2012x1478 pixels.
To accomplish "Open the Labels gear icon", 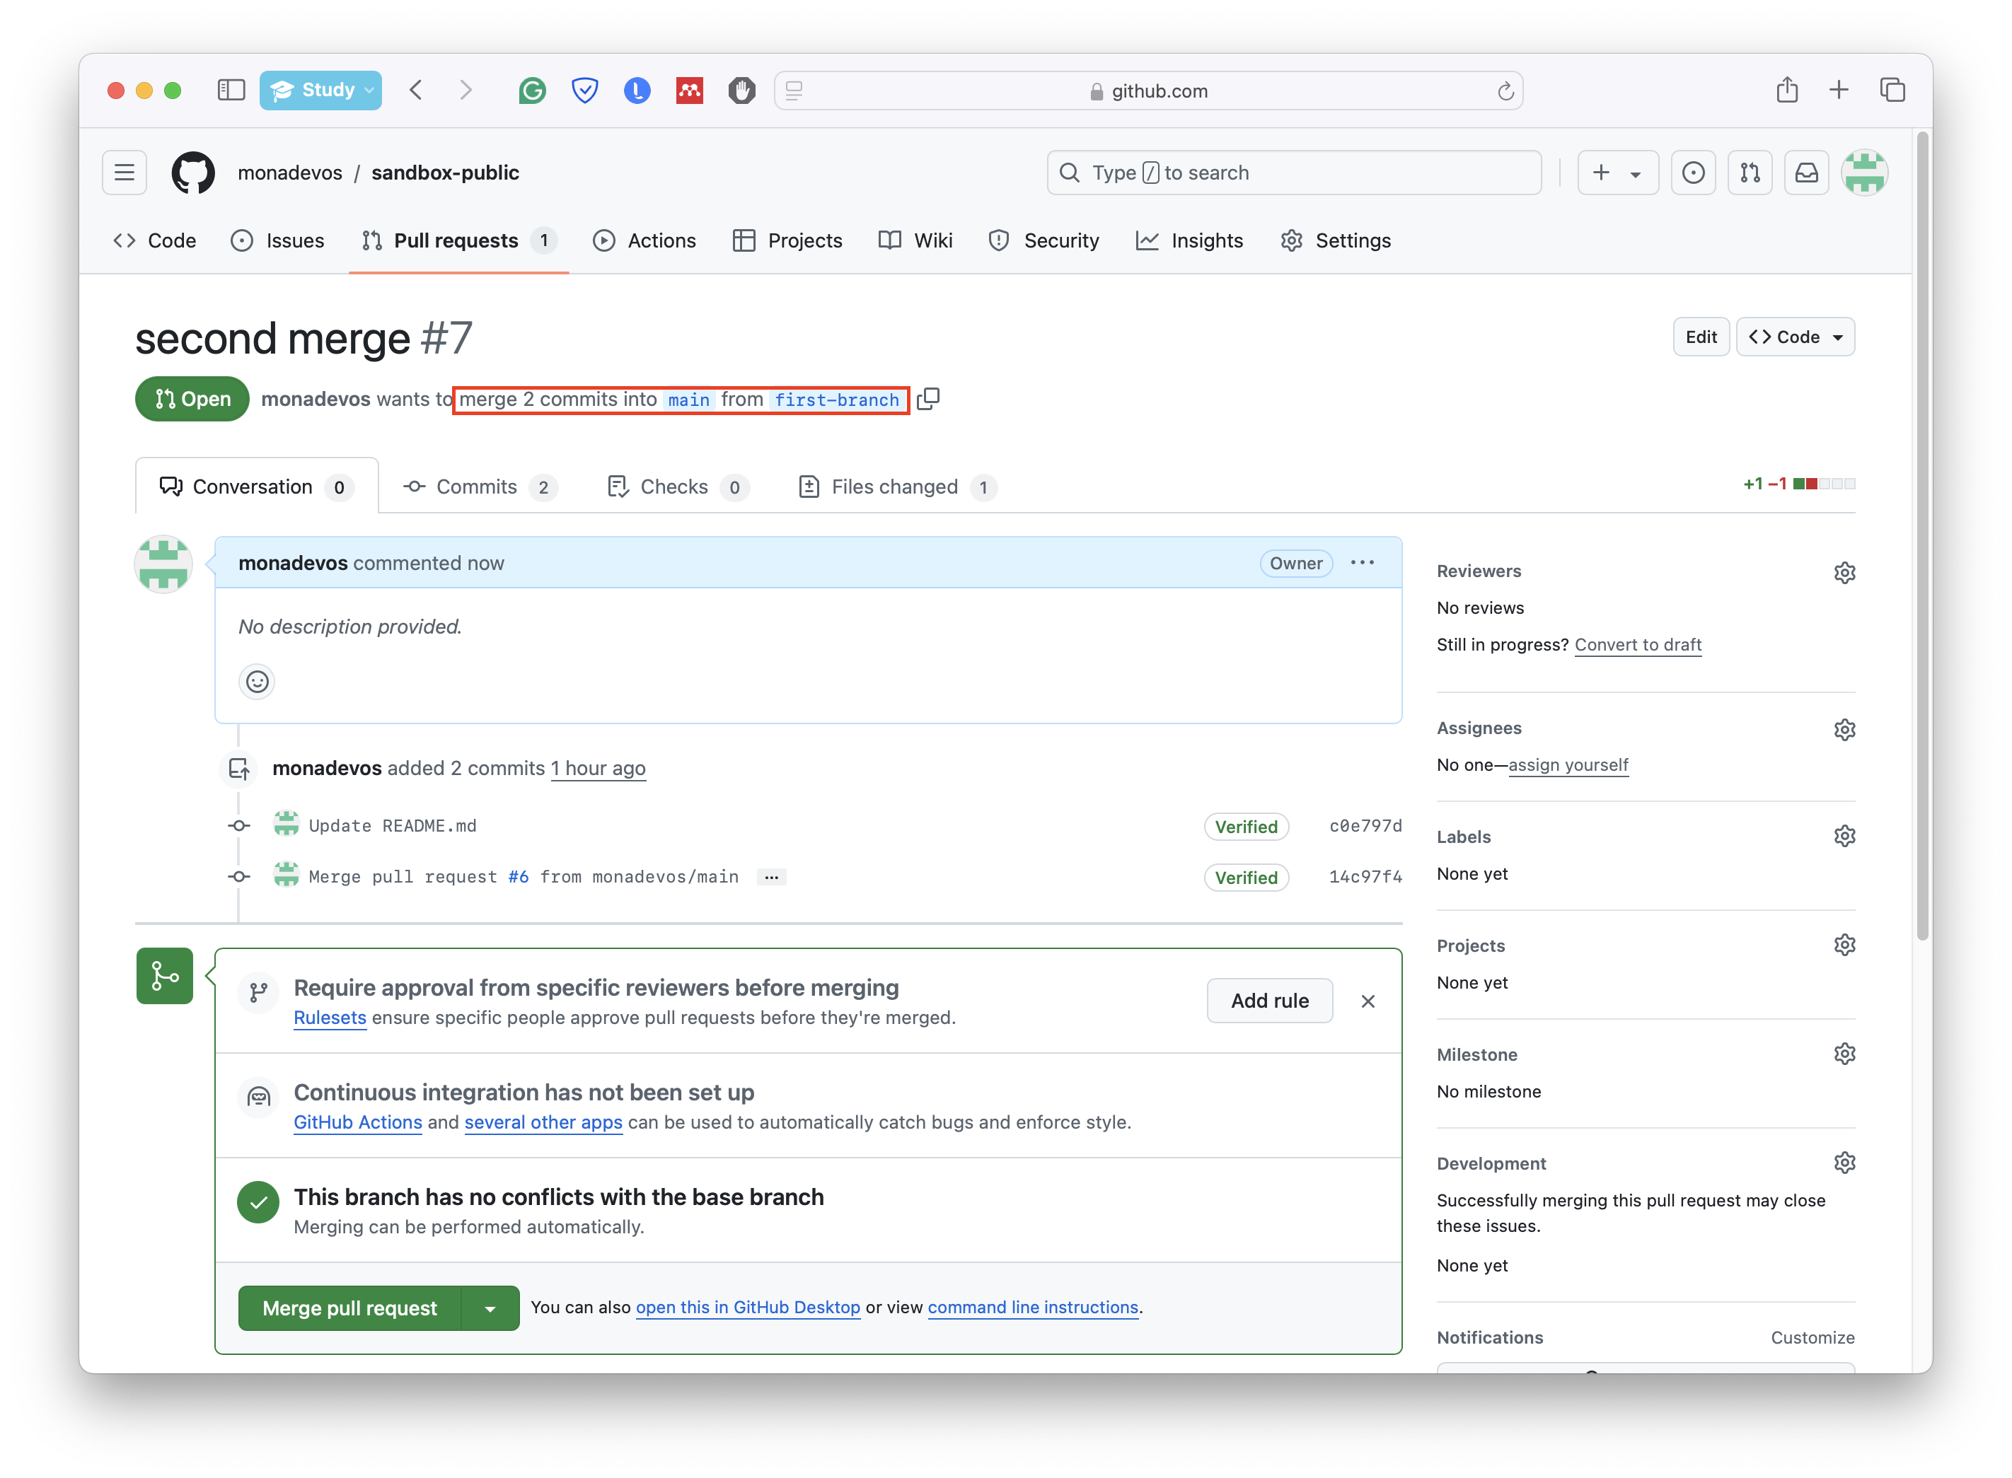I will point(1844,837).
